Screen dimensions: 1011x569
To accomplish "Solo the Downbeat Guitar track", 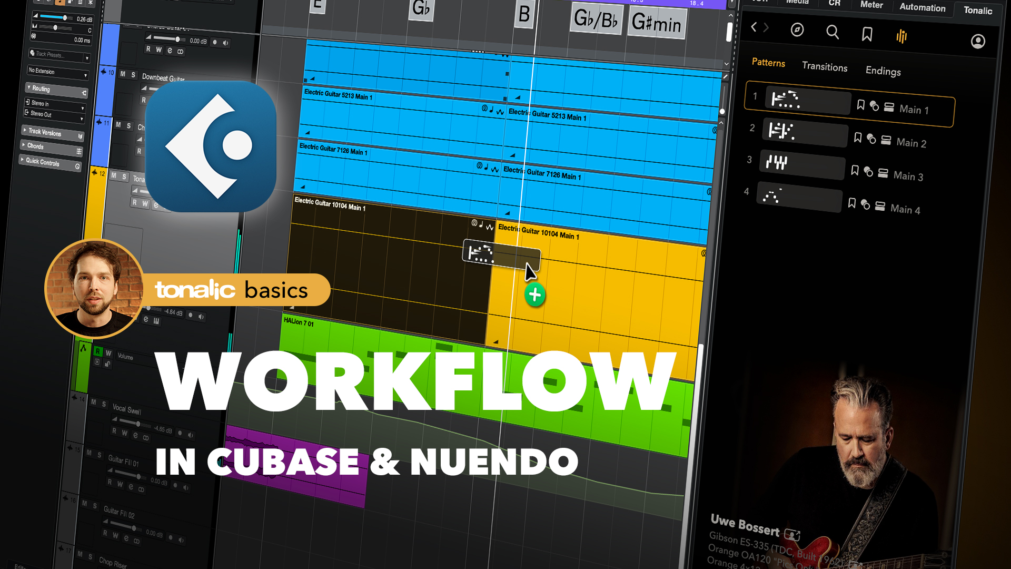I will coord(133,75).
